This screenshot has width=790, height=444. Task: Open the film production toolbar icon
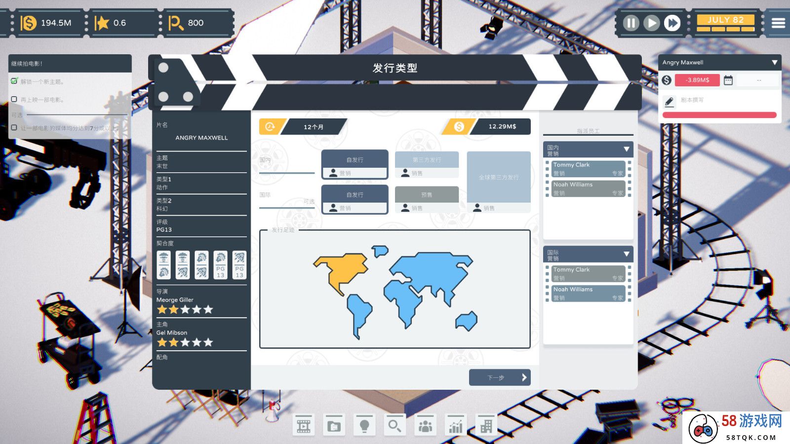click(x=304, y=425)
